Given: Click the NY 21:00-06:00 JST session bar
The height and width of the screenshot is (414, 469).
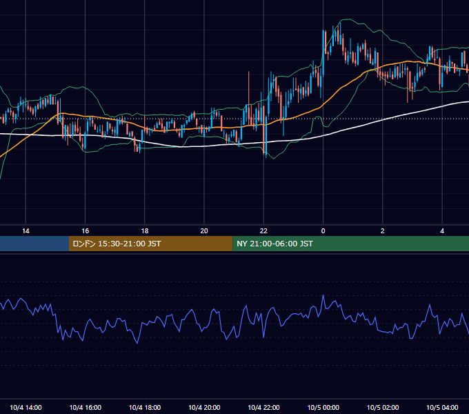Looking at the screenshot, I should coord(351,244).
